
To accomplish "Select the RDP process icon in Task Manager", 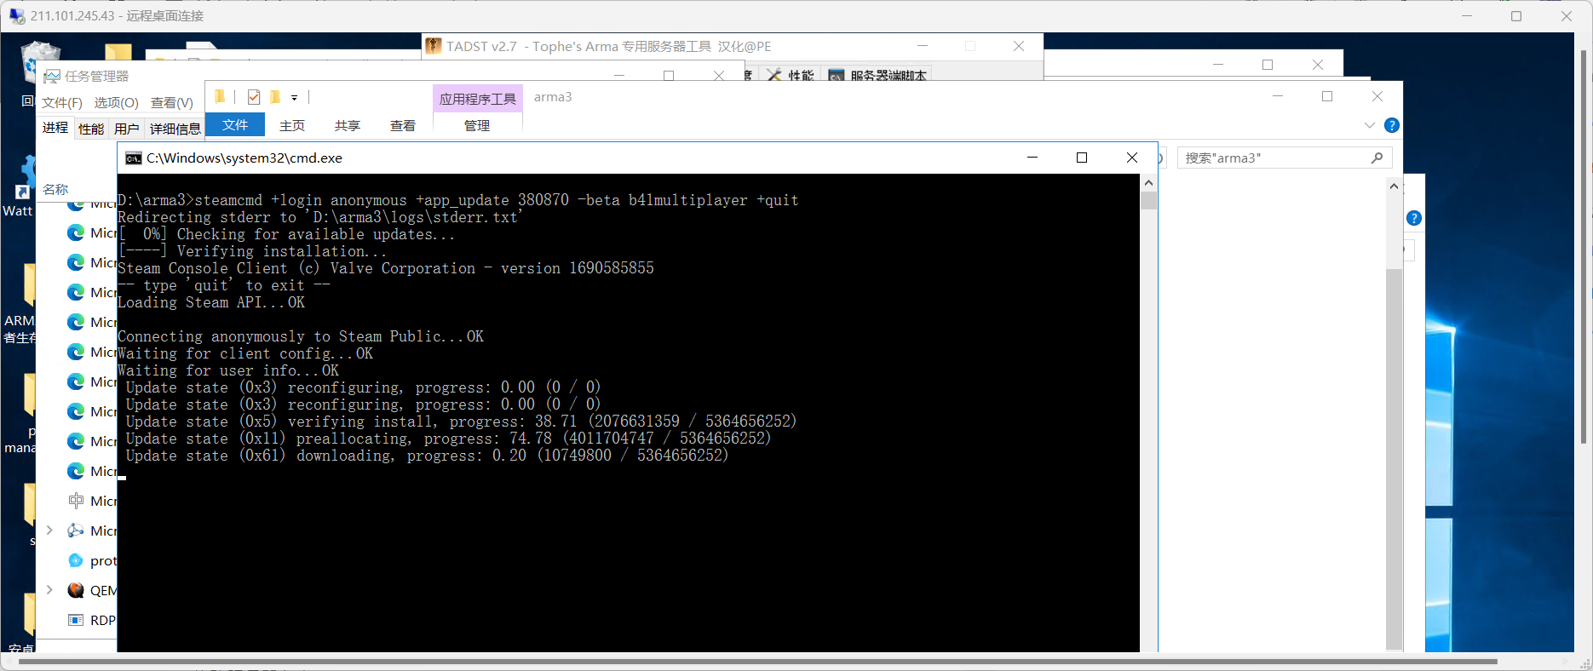I will pos(76,620).
